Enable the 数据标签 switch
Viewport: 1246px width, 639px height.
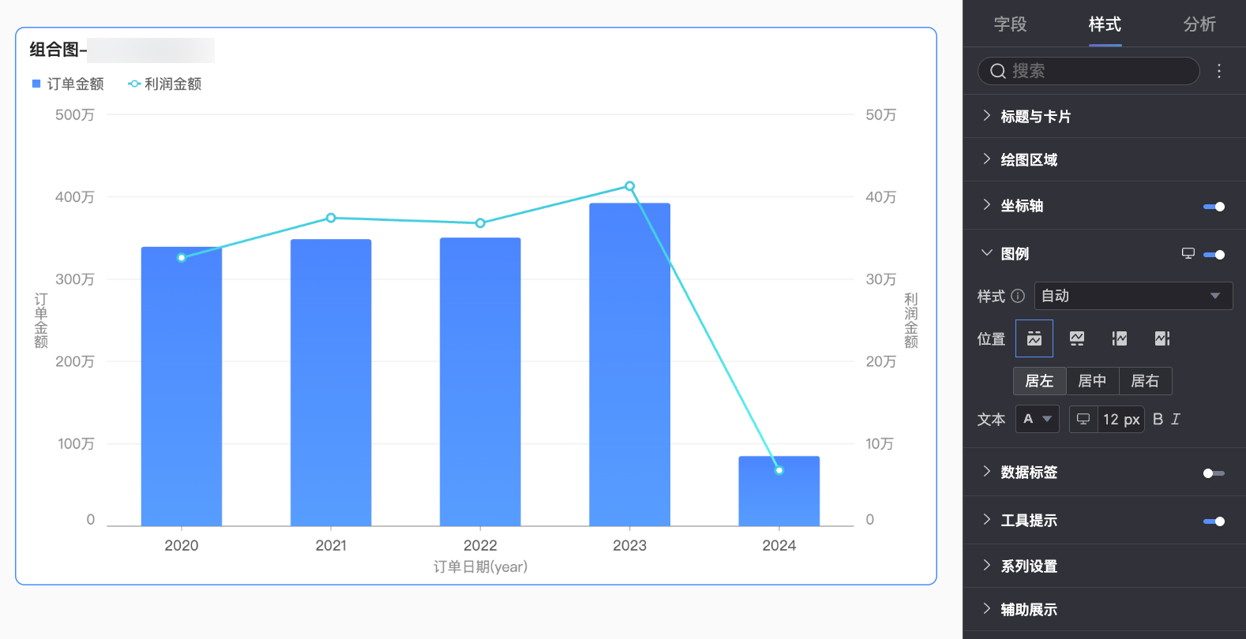pyautogui.click(x=1214, y=473)
